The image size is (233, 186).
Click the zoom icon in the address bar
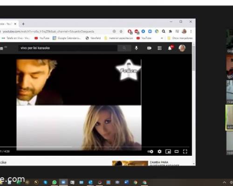(114, 32)
